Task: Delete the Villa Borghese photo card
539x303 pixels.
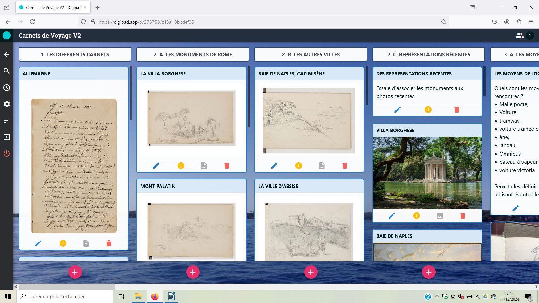Action: click(463, 216)
